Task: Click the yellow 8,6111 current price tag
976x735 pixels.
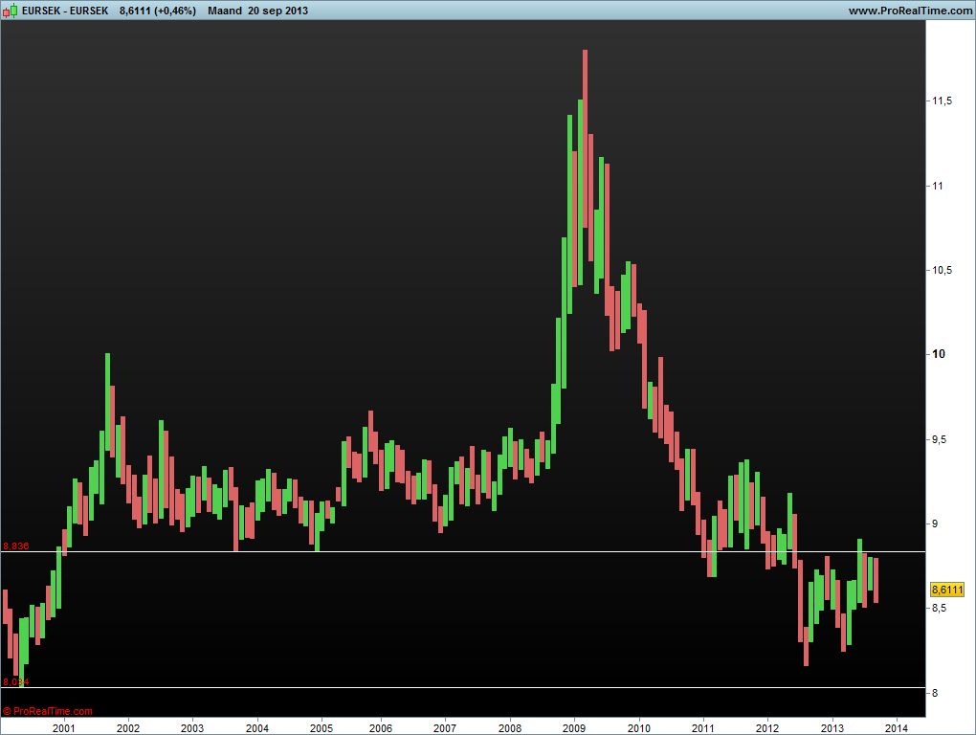Action: click(x=946, y=590)
